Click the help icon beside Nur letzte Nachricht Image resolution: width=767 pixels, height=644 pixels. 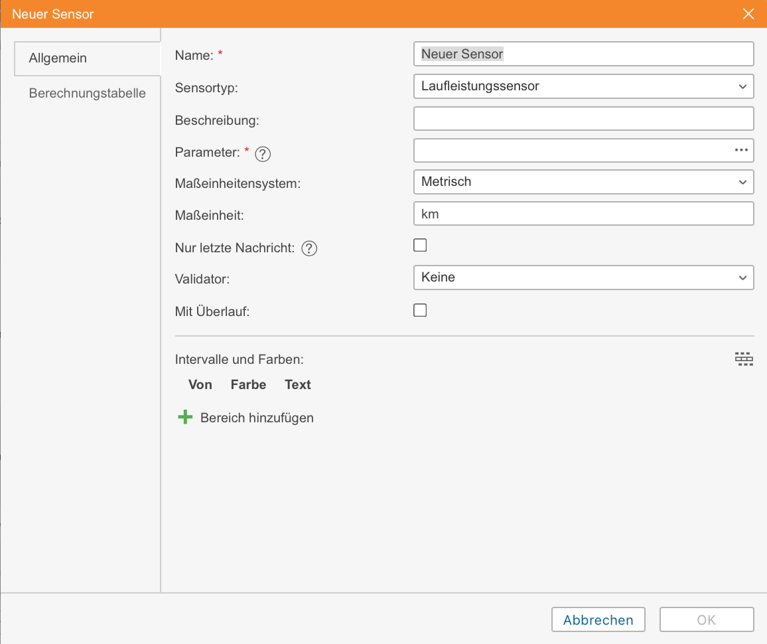tap(309, 248)
